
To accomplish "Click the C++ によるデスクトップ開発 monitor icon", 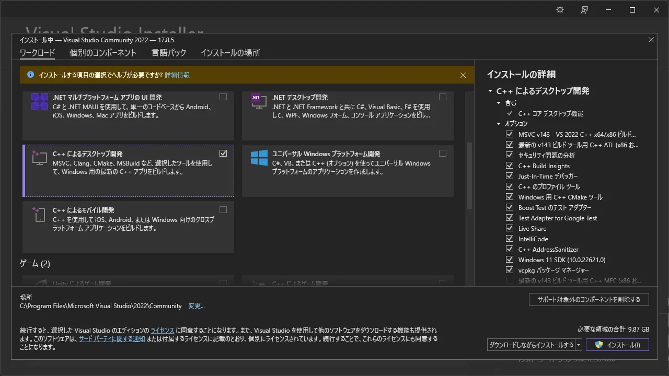I will tap(40, 158).
